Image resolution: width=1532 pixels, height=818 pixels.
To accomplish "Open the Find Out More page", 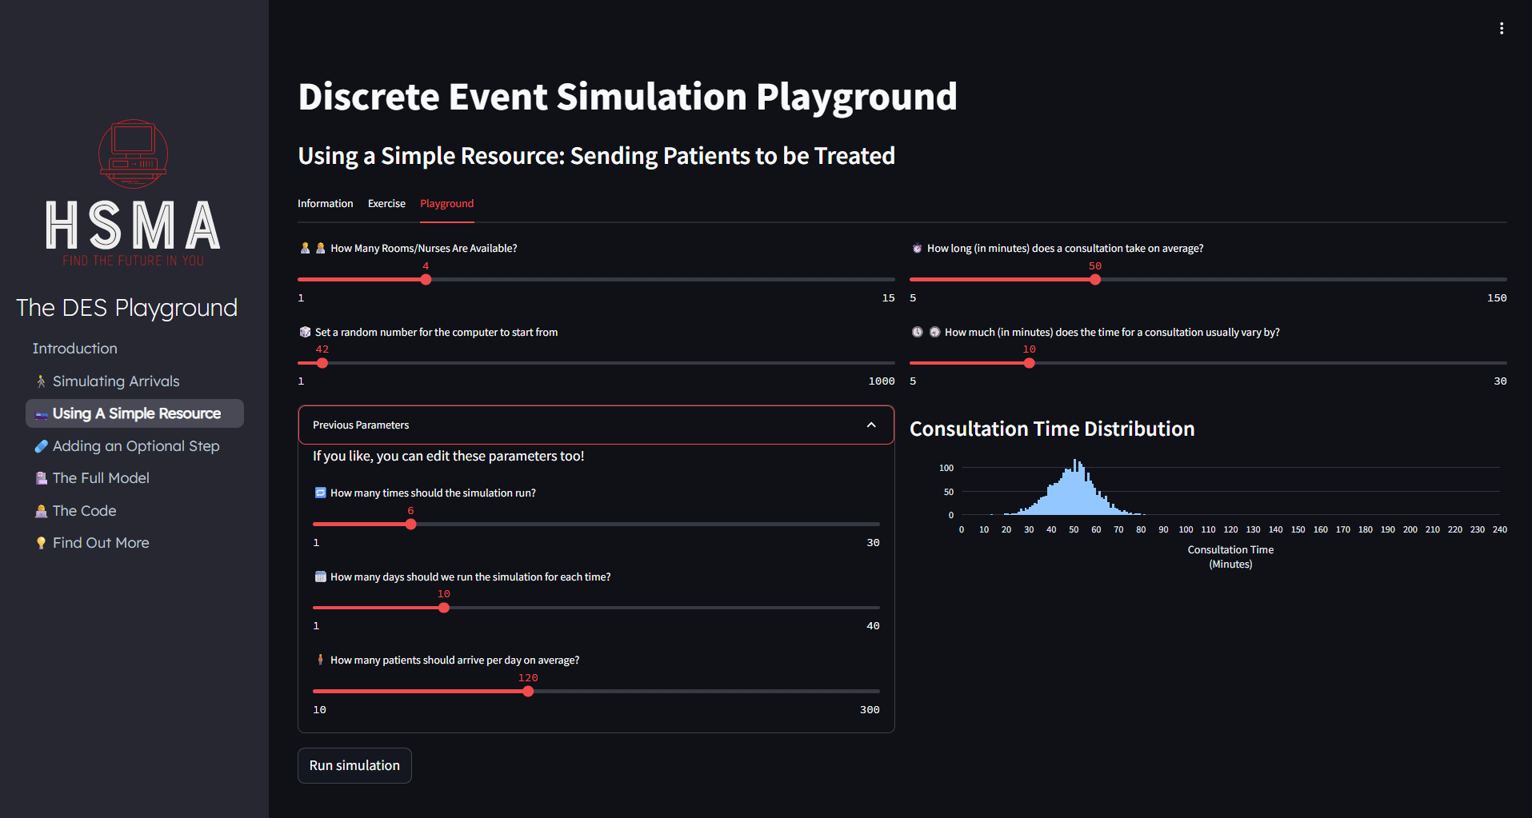I will (134, 543).
